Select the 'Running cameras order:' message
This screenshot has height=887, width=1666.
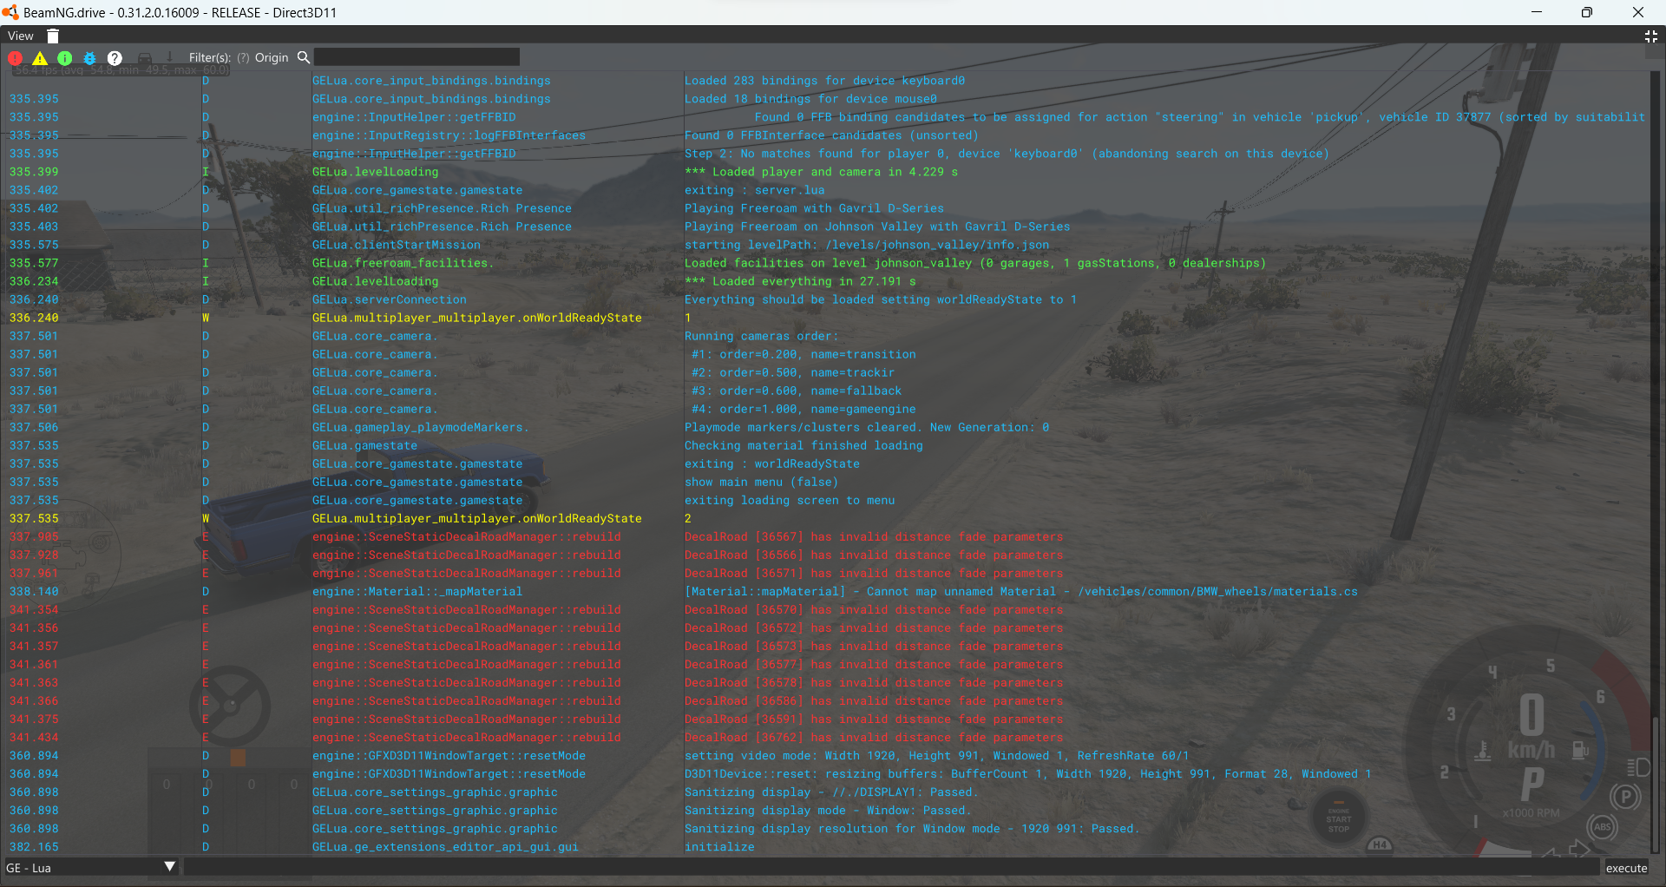[761, 336]
